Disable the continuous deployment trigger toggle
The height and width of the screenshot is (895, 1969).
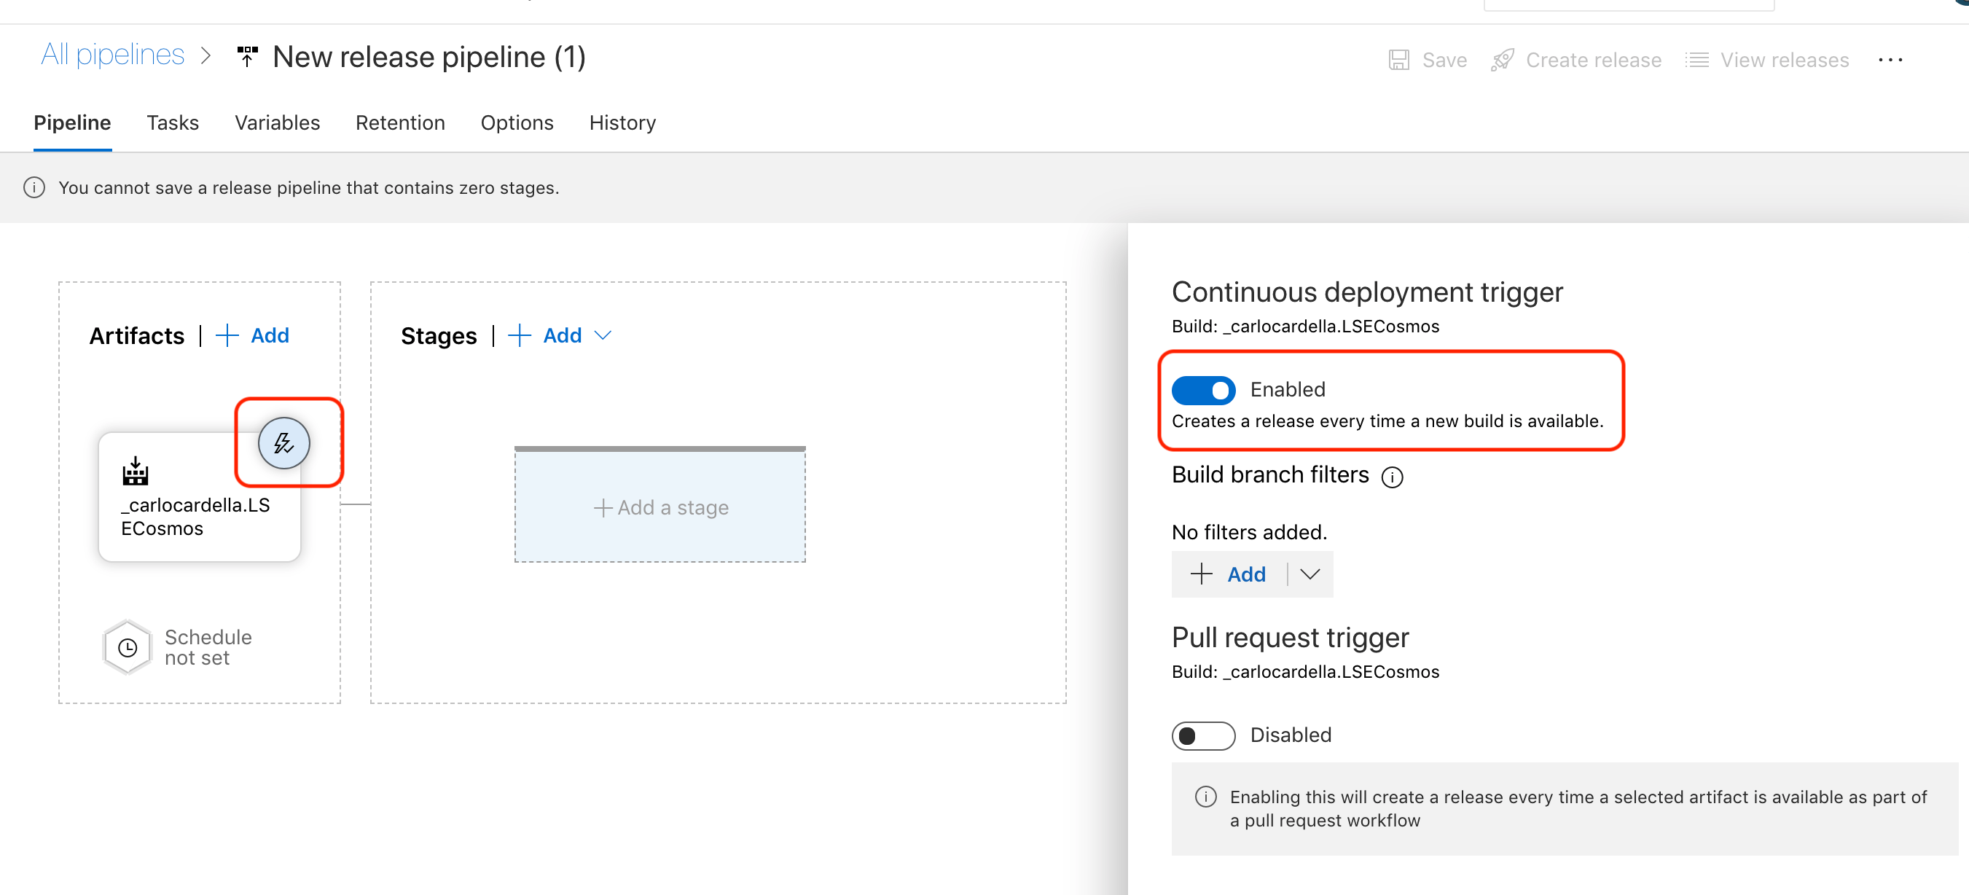1203,390
